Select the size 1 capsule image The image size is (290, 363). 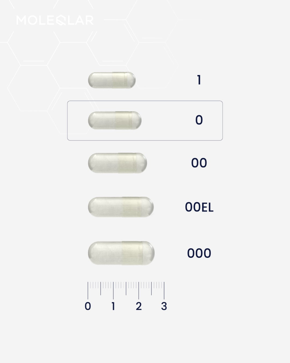(112, 80)
